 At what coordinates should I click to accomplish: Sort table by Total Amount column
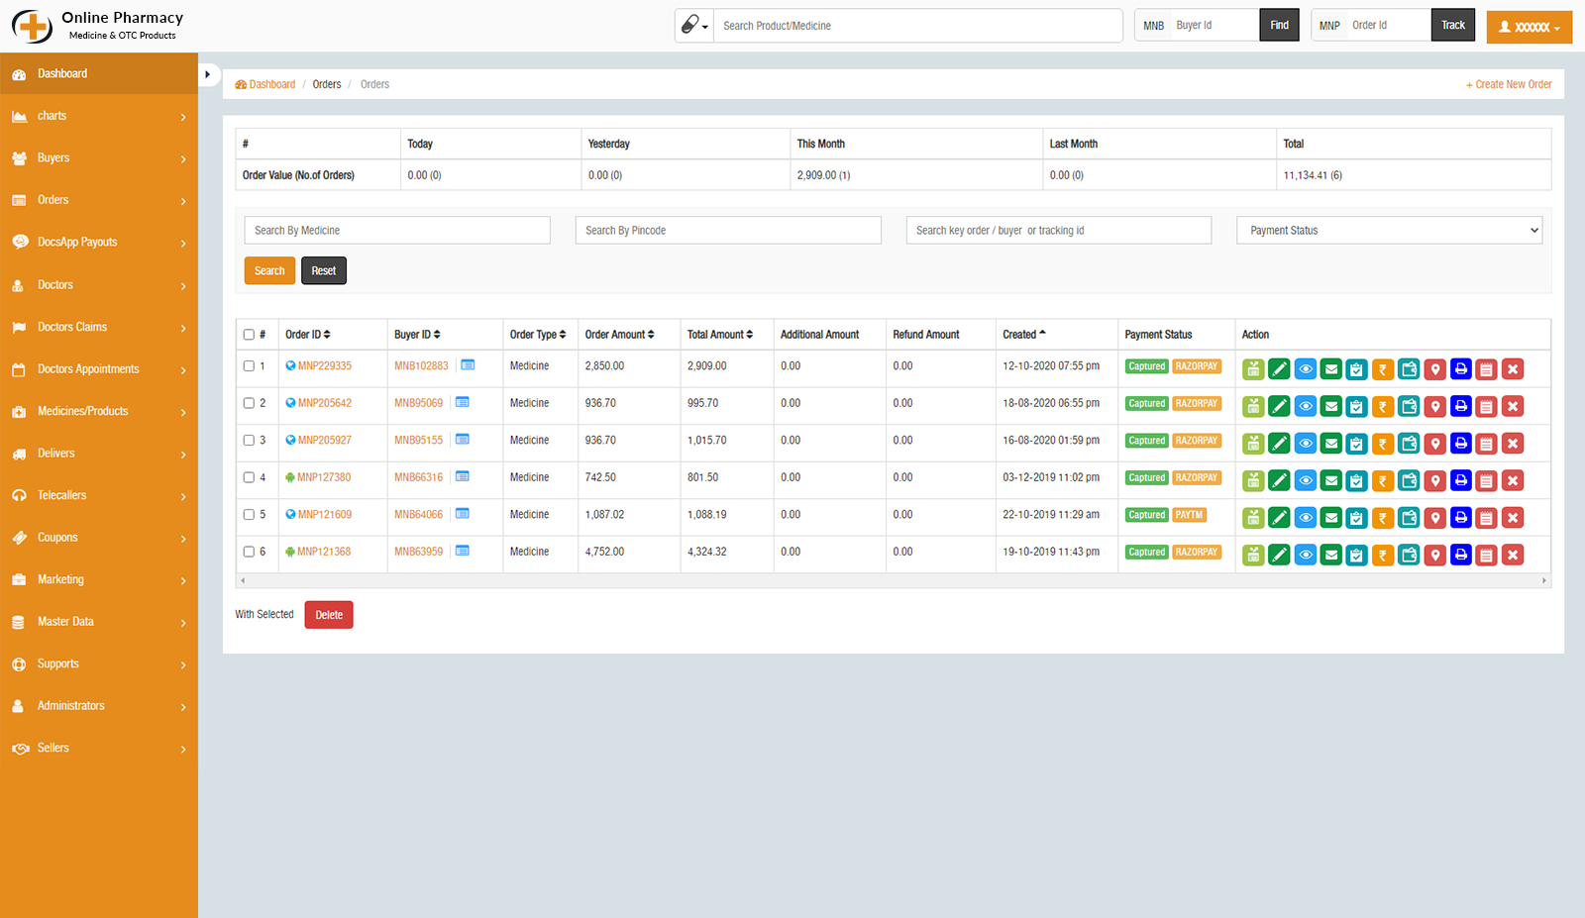click(x=720, y=335)
